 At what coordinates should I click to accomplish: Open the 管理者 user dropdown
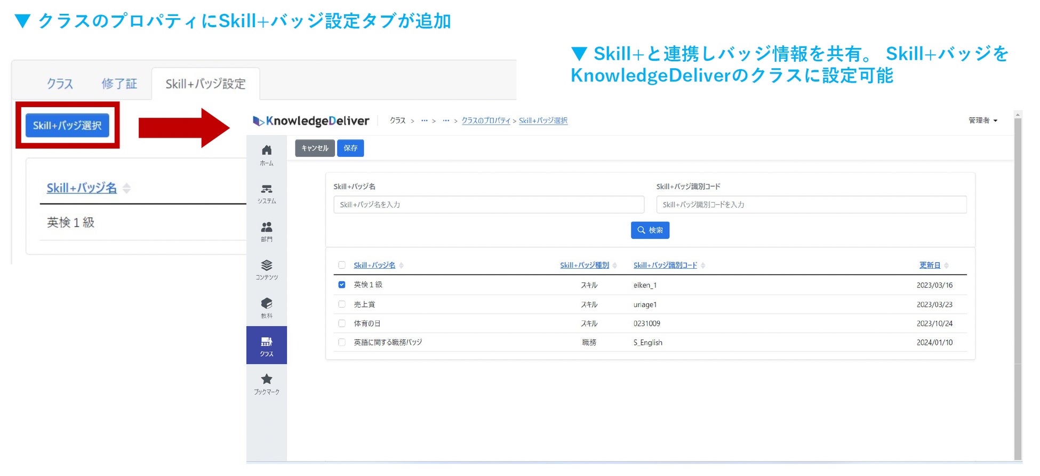[x=983, y=120]
